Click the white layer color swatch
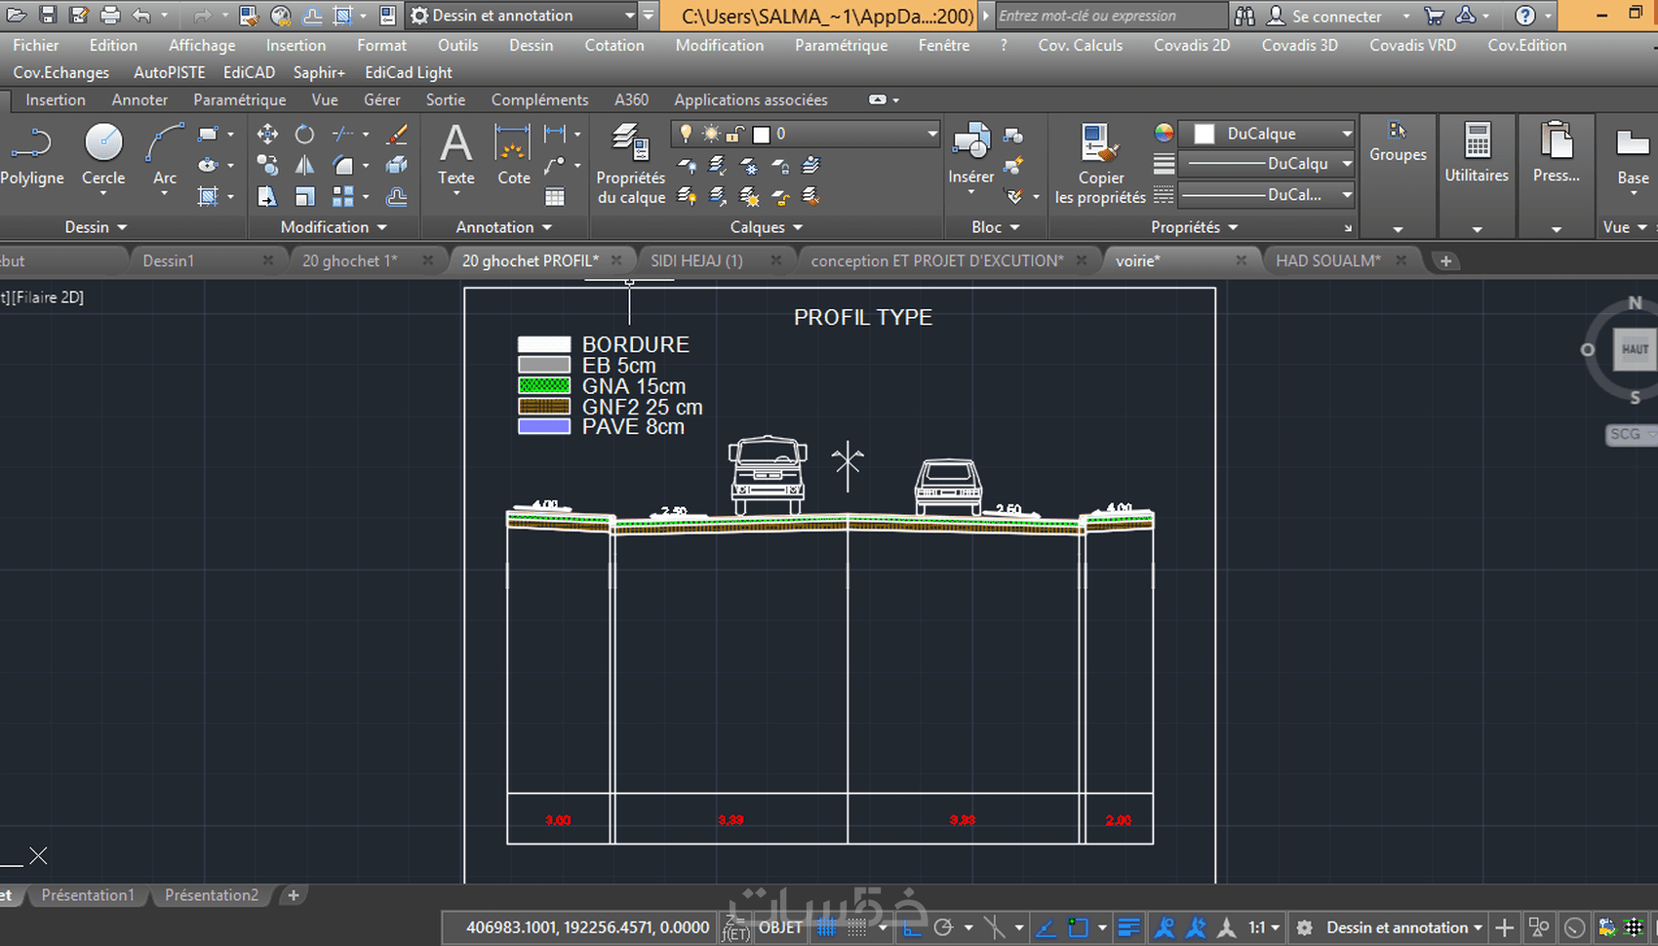This screenshot has height=946, width=1658. 762,135
